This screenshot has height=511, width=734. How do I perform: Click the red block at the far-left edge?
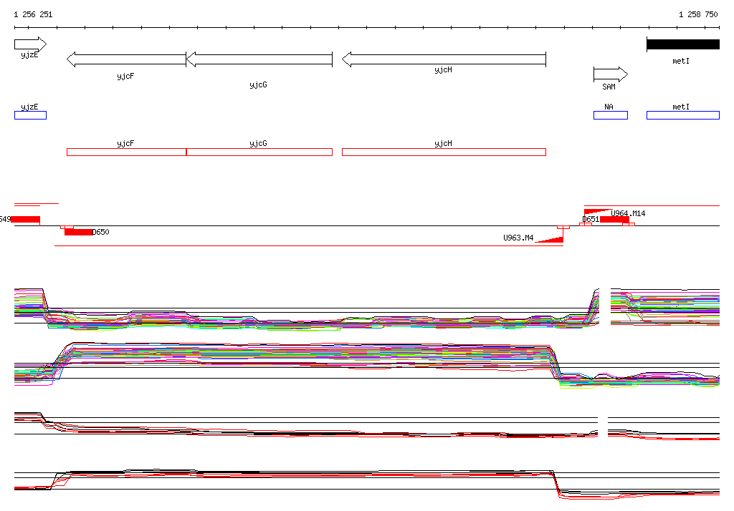pyautogui.click(x=26, y=220)
